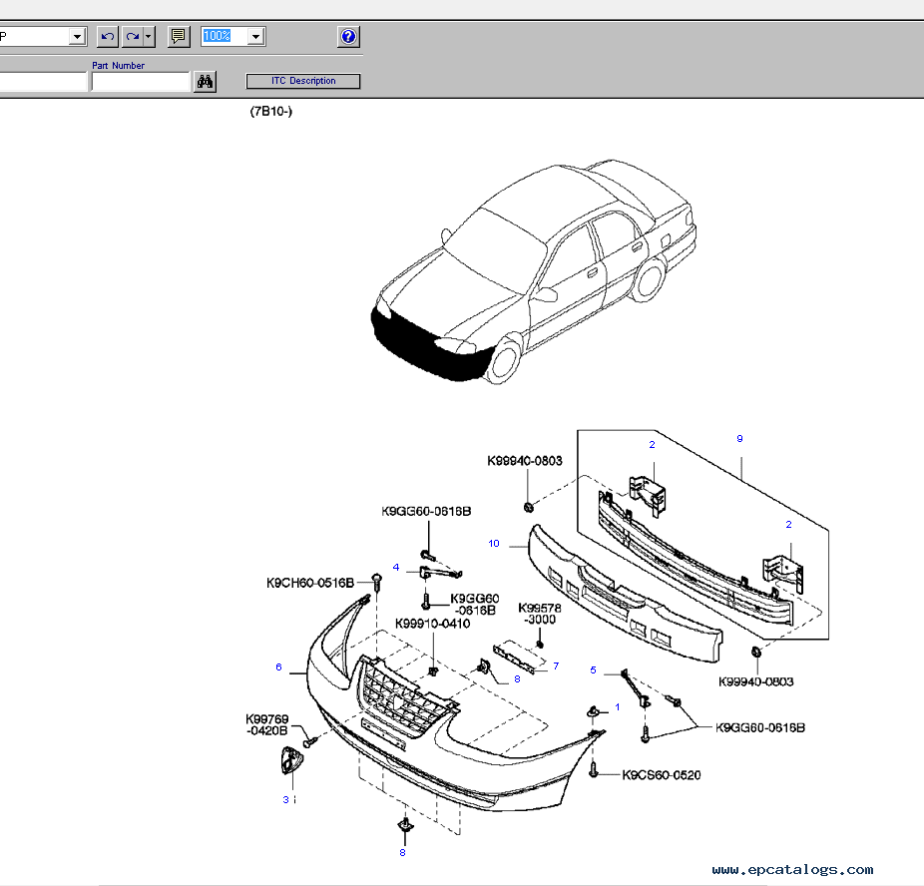This screenshot has height=886, width=924.
Task: Select callout 3 at bottom left
Action: coord(285,799)
